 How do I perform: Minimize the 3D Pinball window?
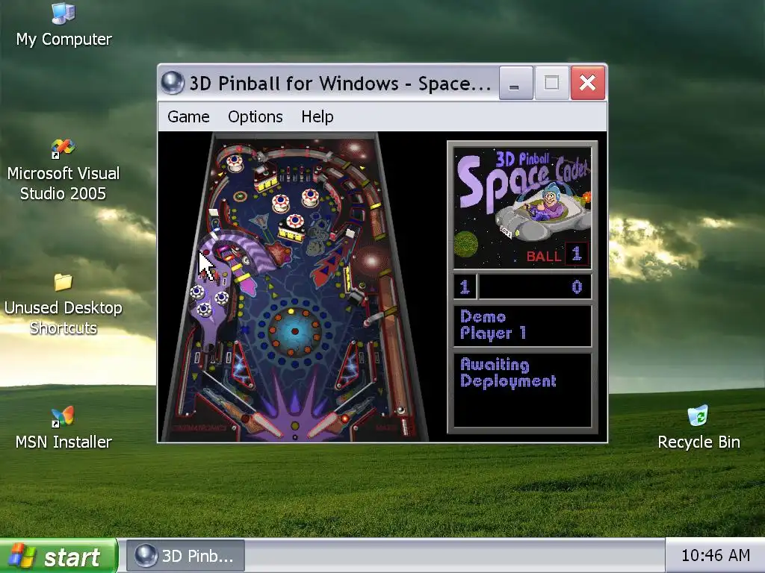(515, 83)
